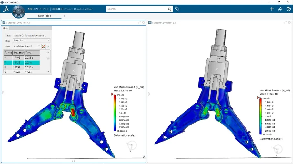Viewport: 293px width, 164px height.
Task: Close the Spreader_DropTest B.1 panel
Action: coord(290,22)
